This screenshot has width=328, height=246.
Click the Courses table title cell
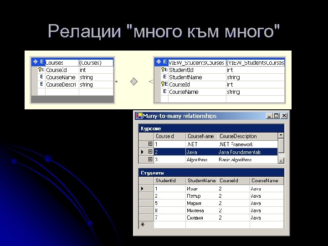tap(62, 62)
